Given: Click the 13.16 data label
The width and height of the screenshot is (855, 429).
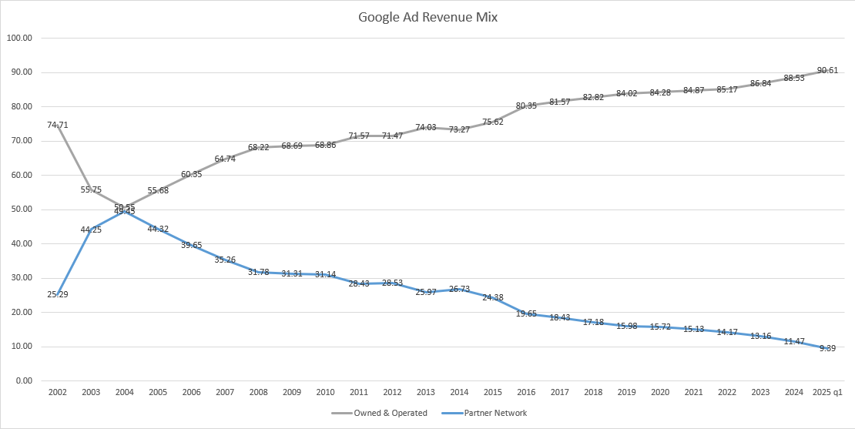Looking at the screenshot, I should pos(761,336).
